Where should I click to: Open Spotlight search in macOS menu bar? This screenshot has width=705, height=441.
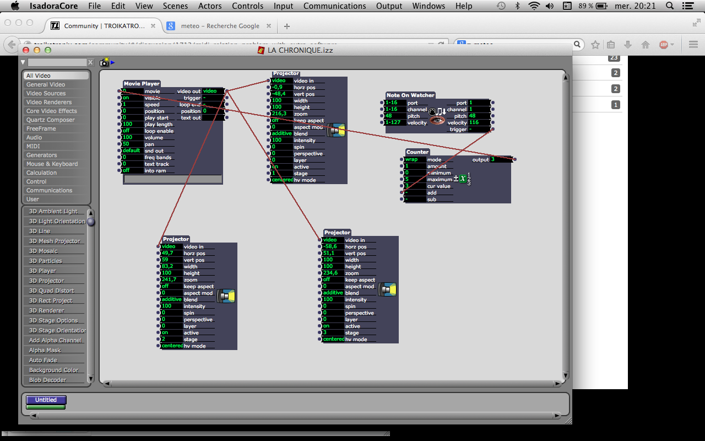tap(669, 6)
